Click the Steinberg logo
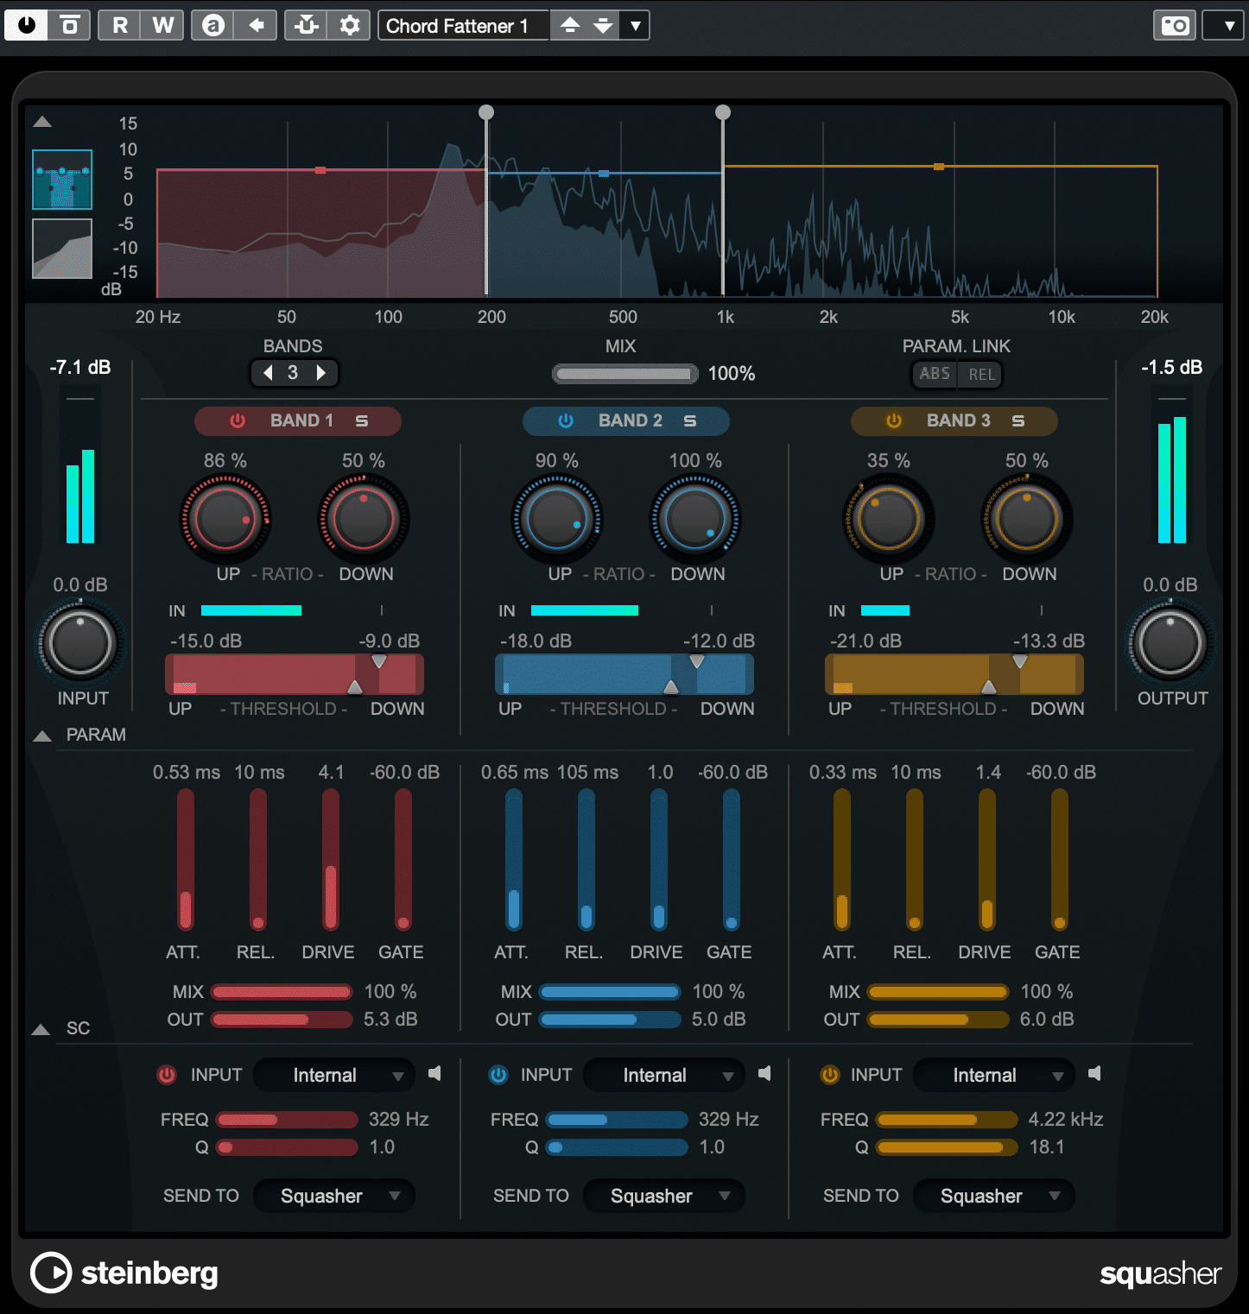Image resolution: width=1249 pixels, height=1314 pixels. [124, 1273]
